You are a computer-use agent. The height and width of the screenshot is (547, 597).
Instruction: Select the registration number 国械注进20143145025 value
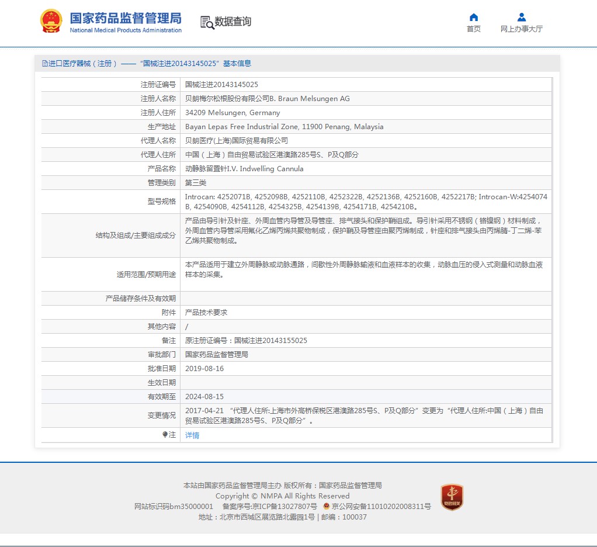click(221, 85)
